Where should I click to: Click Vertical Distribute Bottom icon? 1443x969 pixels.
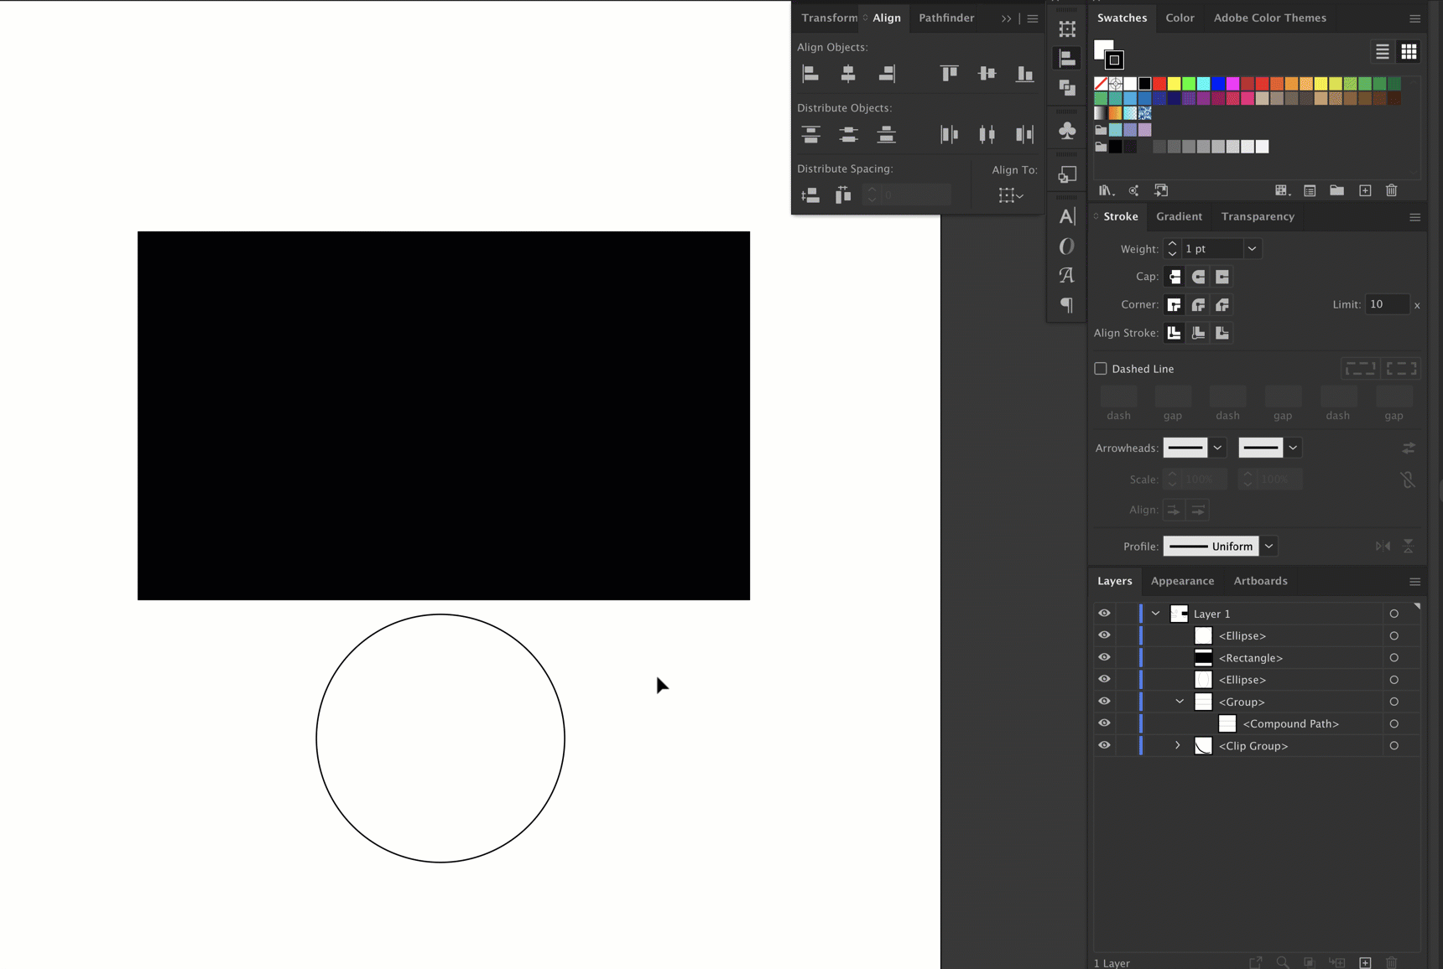point(887,134)
